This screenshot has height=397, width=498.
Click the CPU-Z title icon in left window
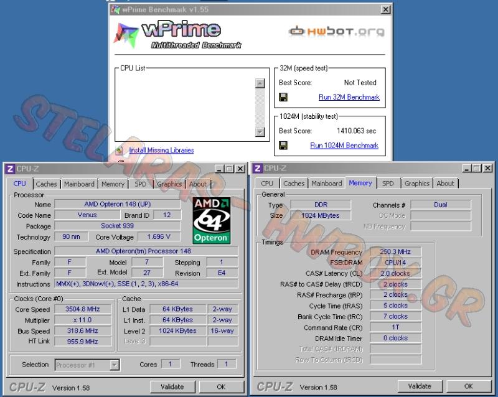[x=10, y=169]
